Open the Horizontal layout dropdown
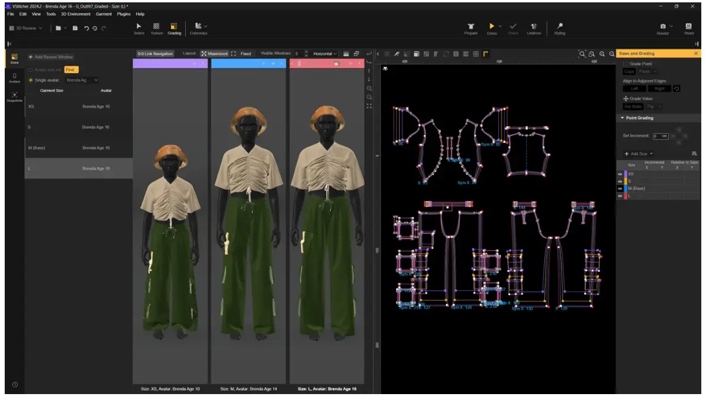This screenshot has height=400, width=706. coord(326,54)
